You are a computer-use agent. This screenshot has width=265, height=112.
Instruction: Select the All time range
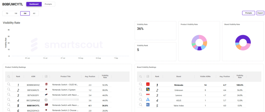[x=34, y=13]
